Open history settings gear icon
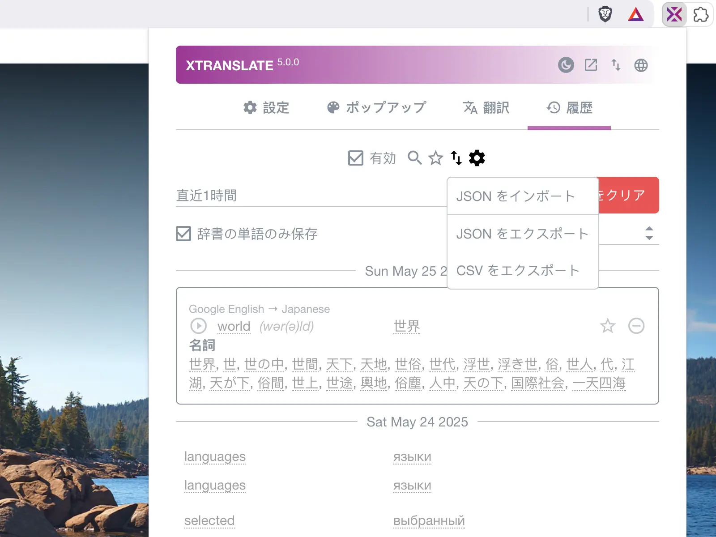This screenshot has width=716, height=537. point(477,158)
